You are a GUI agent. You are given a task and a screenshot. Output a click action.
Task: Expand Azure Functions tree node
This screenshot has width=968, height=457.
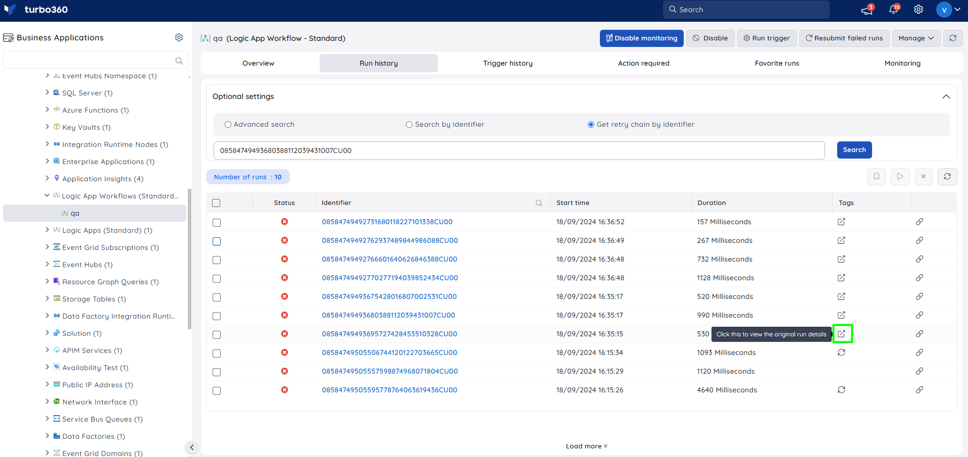(47, 110)
